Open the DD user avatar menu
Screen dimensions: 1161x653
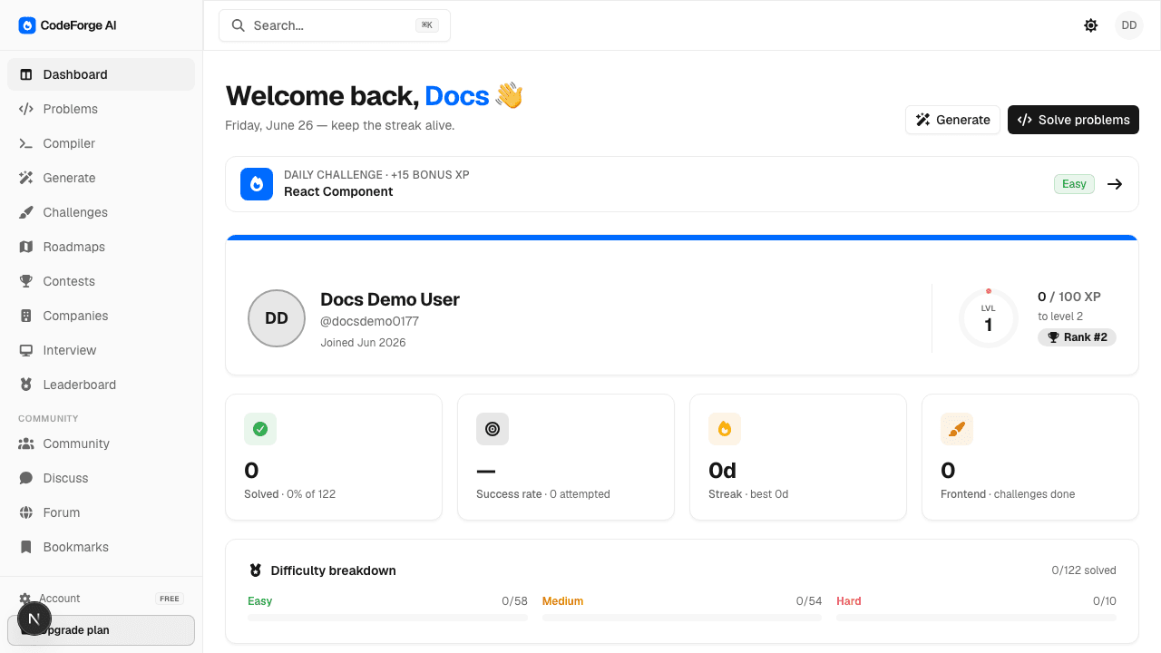click(x=1129, y=25)
